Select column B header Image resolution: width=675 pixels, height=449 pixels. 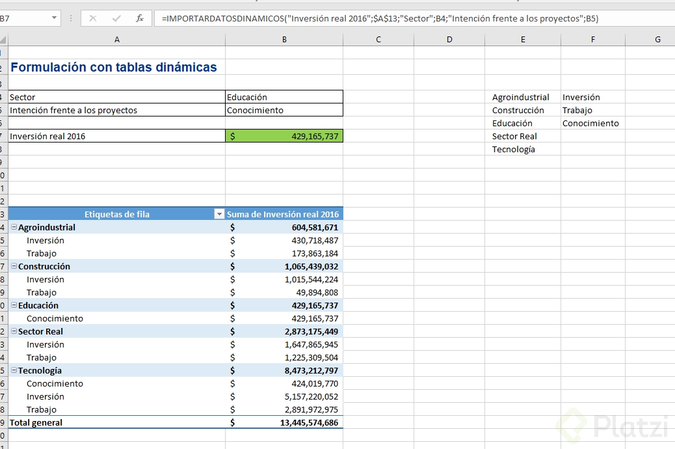284,40
